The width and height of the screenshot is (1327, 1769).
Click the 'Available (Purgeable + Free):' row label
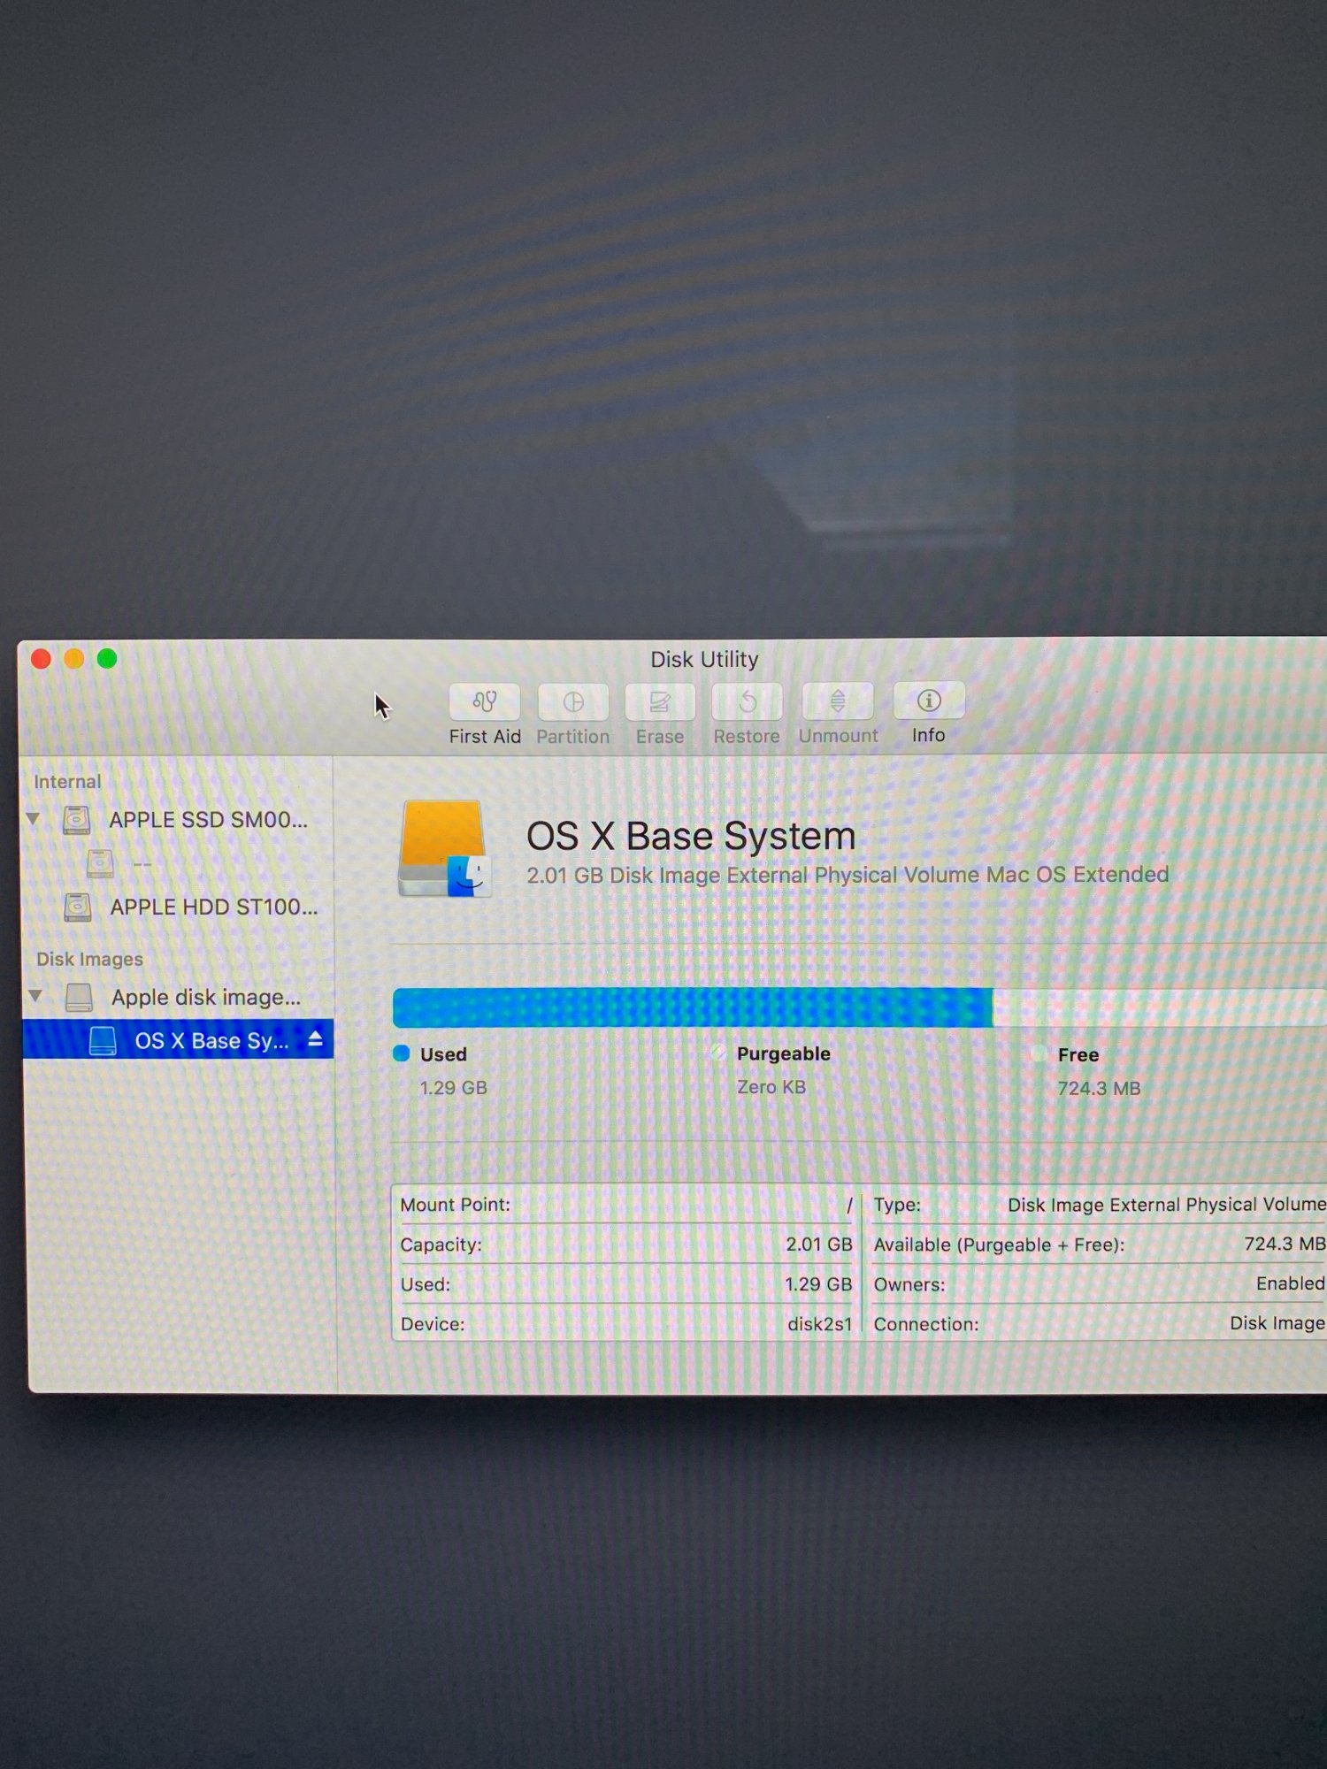[x=999, y=1244]
